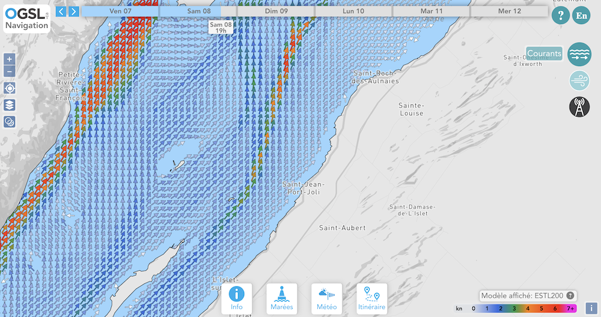The image size is (601, 317).
Task: Expand model info question mark
Action: tap(570, 295)
